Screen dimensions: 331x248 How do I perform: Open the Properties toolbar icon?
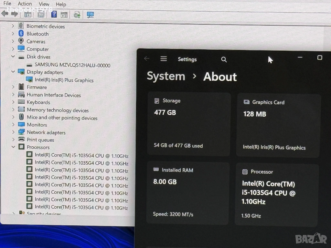click(41, 14)
